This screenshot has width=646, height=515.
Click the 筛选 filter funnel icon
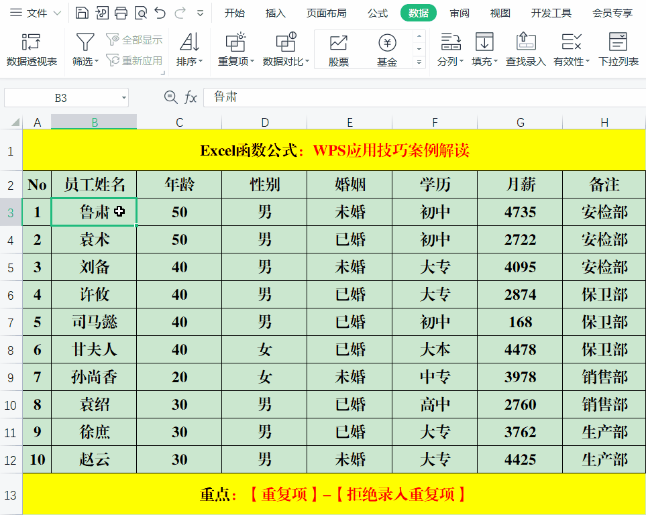coord(85,43)
